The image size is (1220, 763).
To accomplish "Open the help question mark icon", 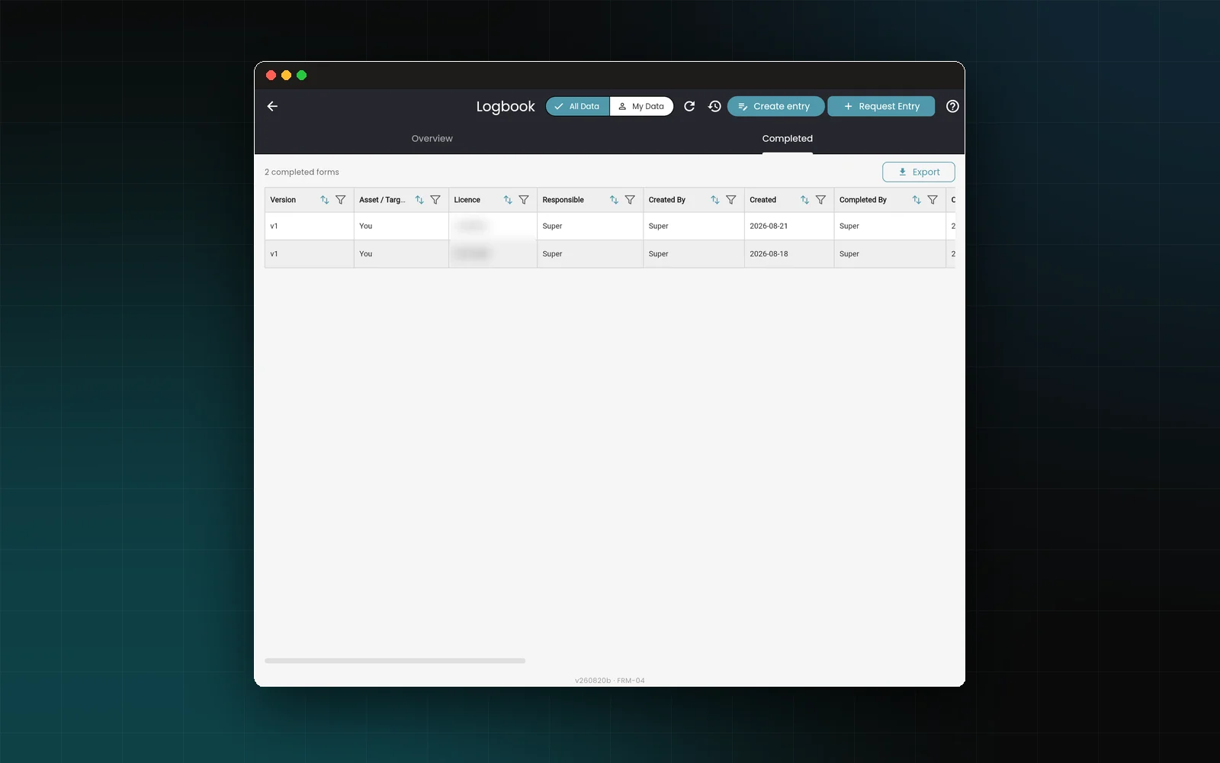I will 952,106.
